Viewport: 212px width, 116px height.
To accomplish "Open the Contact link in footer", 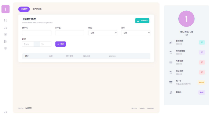I will click(x=151, y=108).
